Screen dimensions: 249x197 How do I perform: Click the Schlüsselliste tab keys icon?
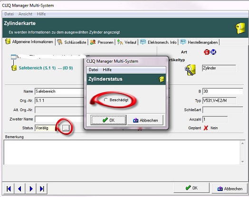point(60,42)
